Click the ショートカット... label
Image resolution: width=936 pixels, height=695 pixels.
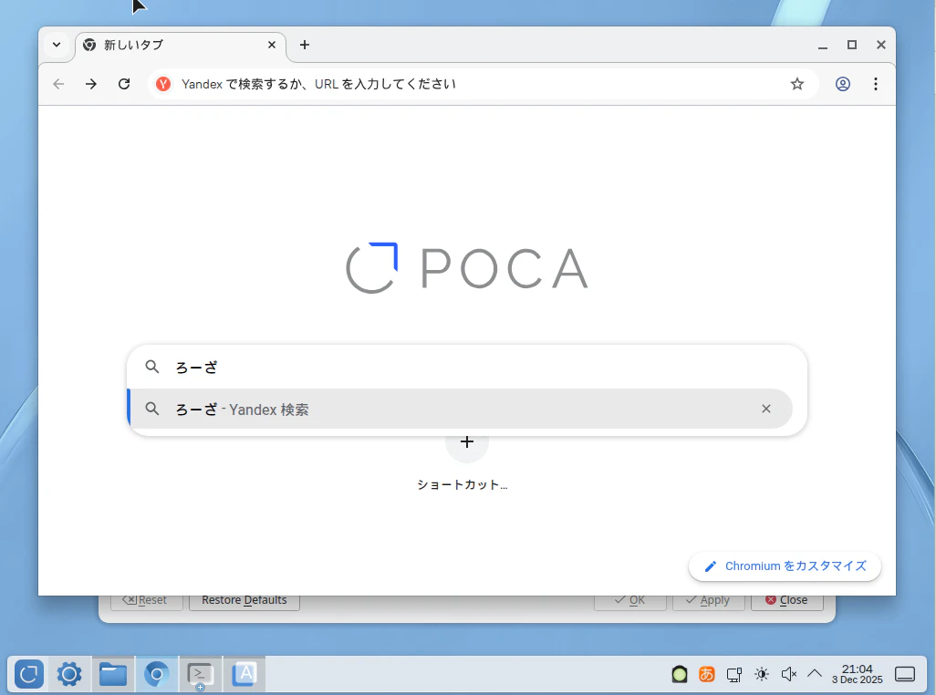pyautogui.click(x=462, y=485)
